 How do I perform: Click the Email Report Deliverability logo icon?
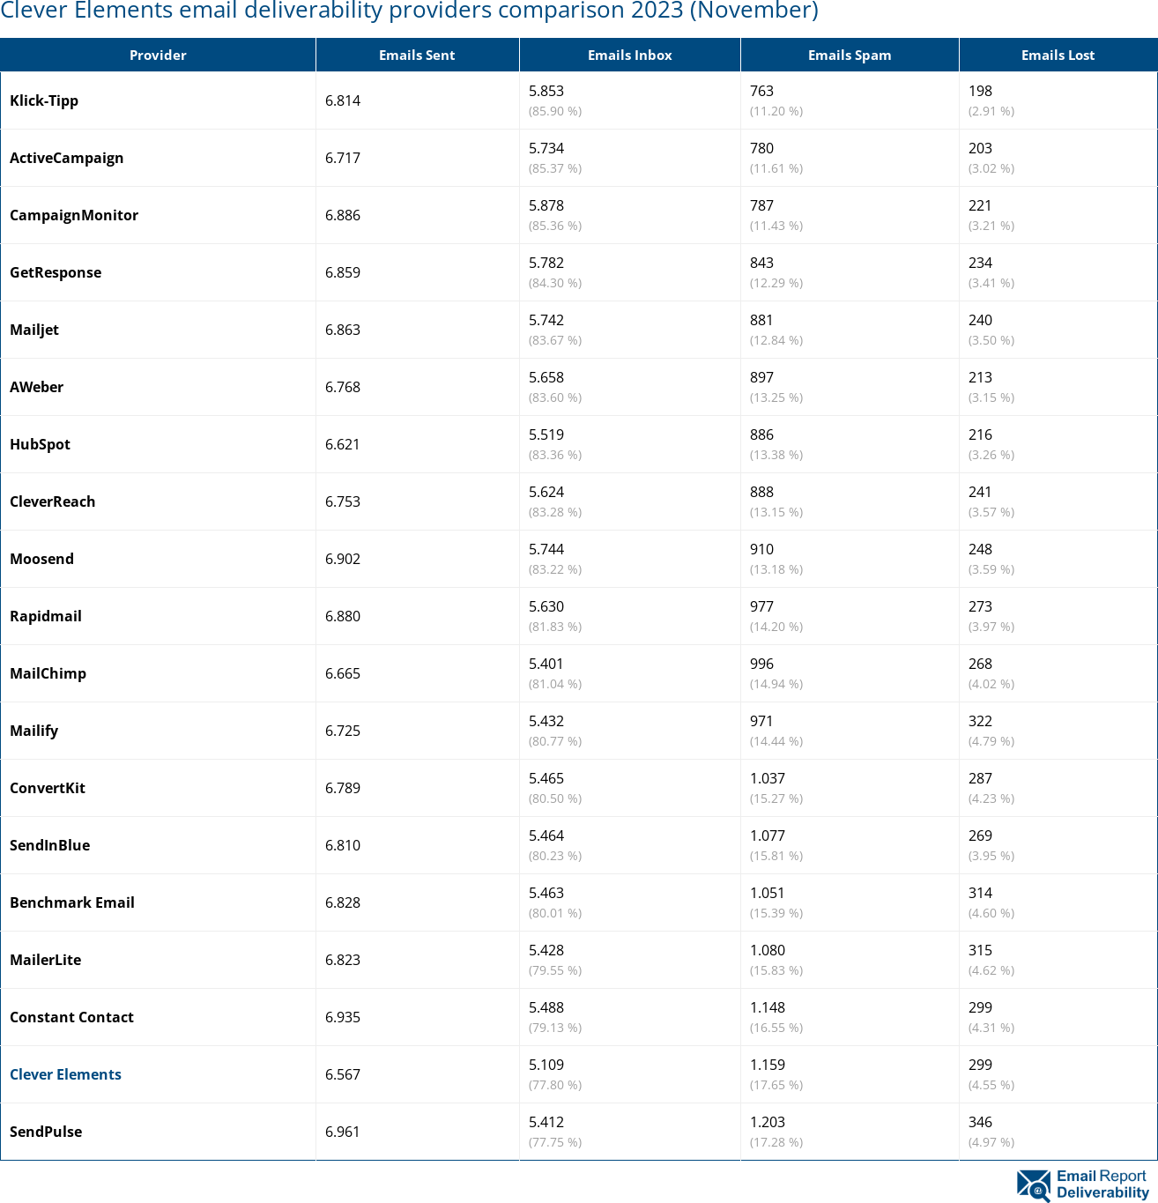coord(1083,1184)
